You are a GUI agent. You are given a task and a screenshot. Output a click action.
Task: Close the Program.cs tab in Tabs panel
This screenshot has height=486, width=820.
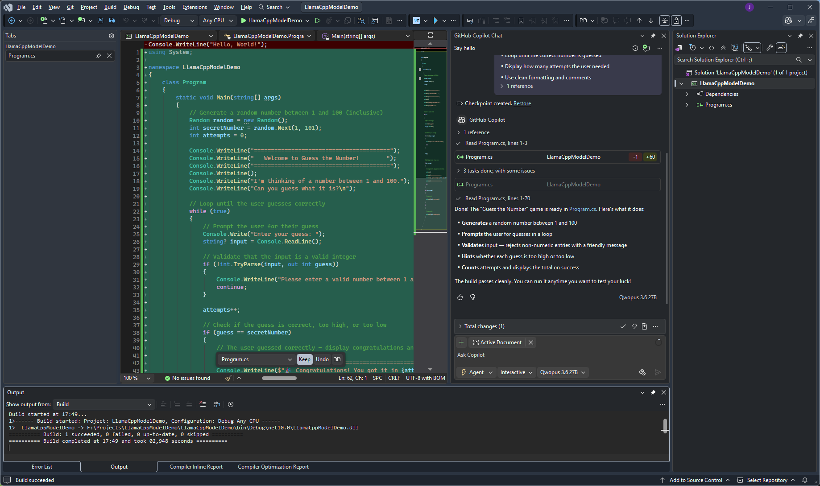click(109, 56)
